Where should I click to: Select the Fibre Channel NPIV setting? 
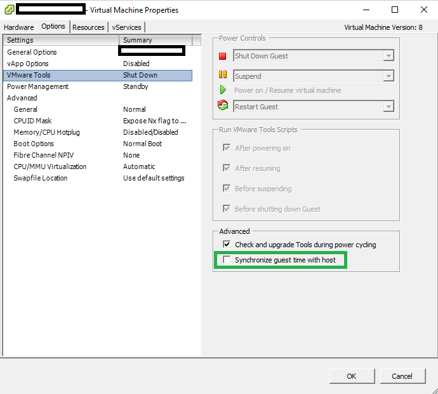pos(98,155)
